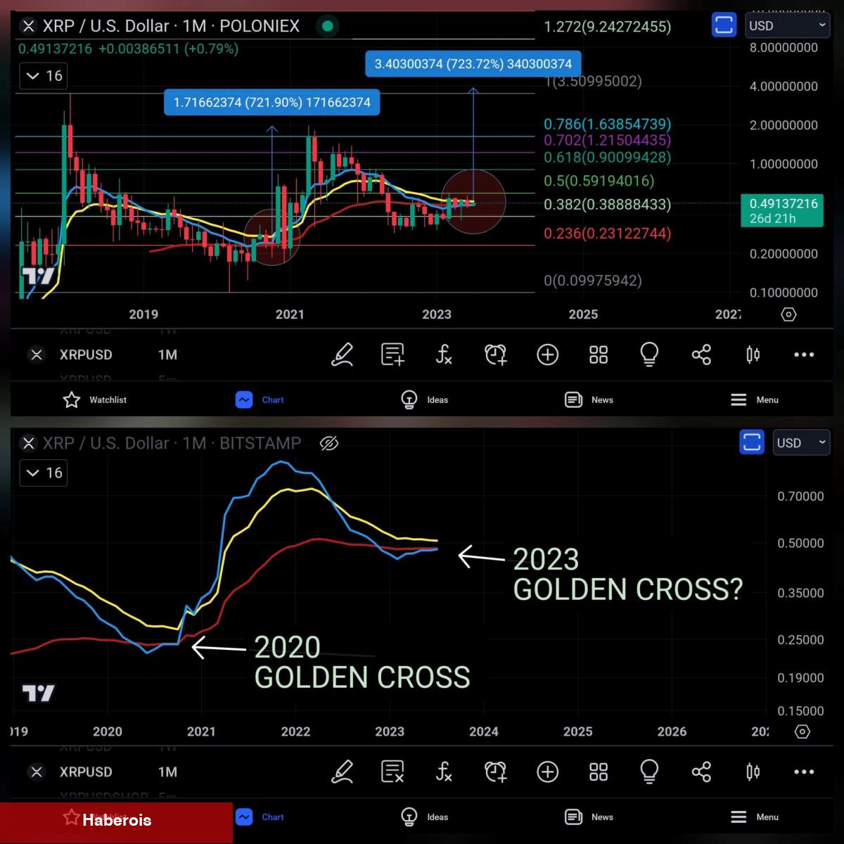Select XRPUSD symbol label in bottom toolbar
Screen dimensions: 844x844
(x=86, y=772)
